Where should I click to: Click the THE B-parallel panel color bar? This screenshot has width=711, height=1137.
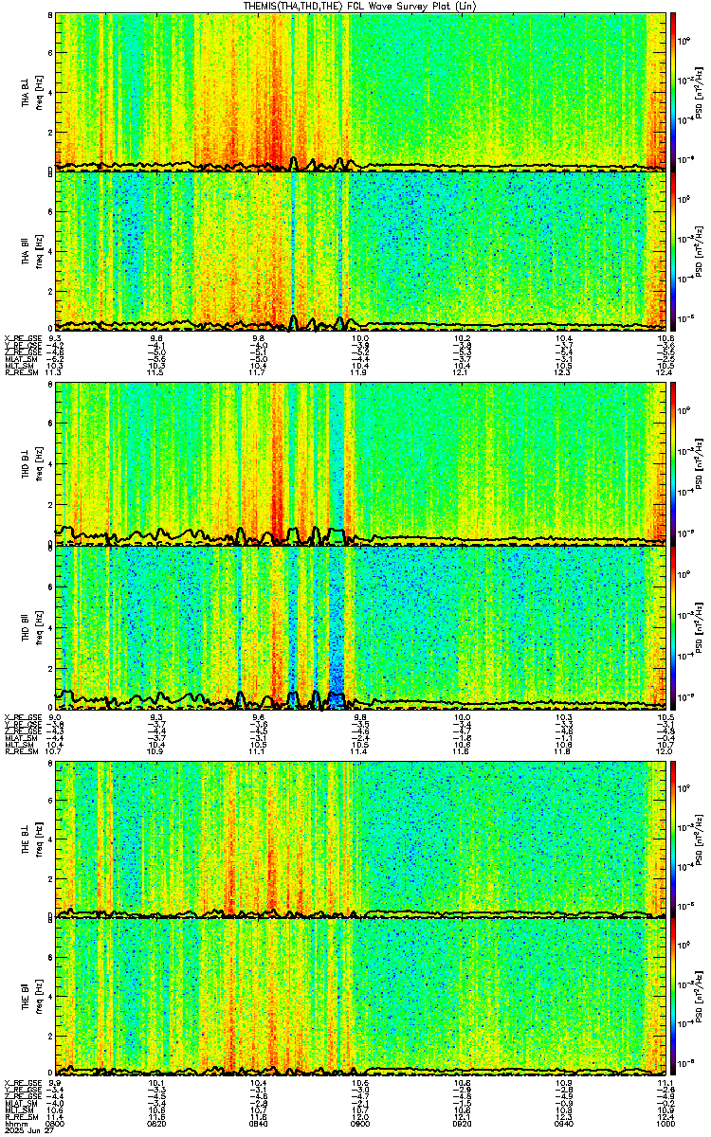coord(673,999)
